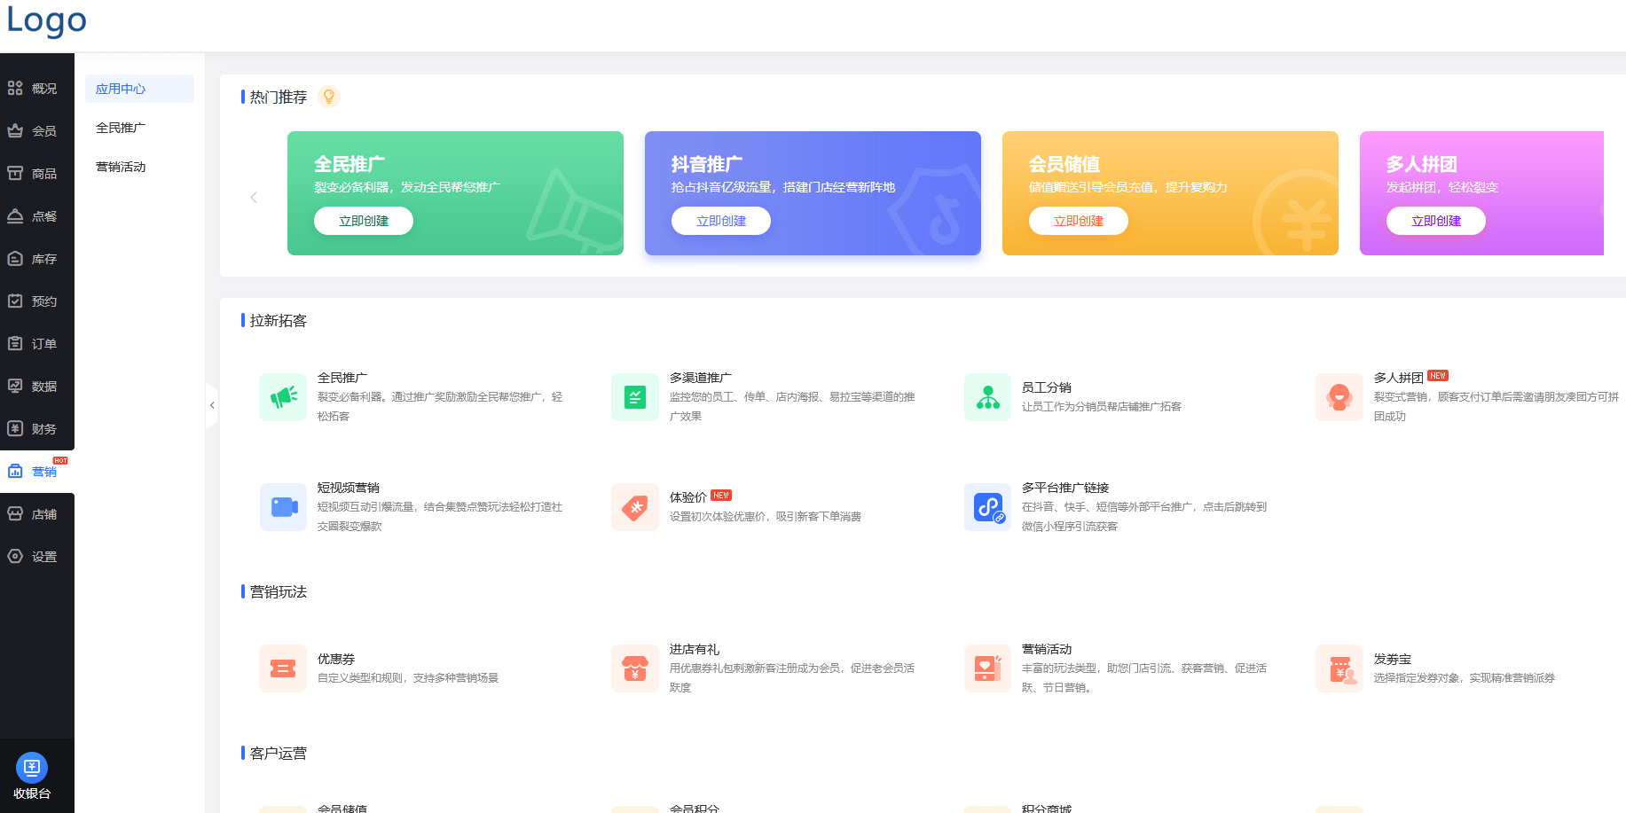
Task: Open the 库存 inventory section
Action: [x=37, y=258]
